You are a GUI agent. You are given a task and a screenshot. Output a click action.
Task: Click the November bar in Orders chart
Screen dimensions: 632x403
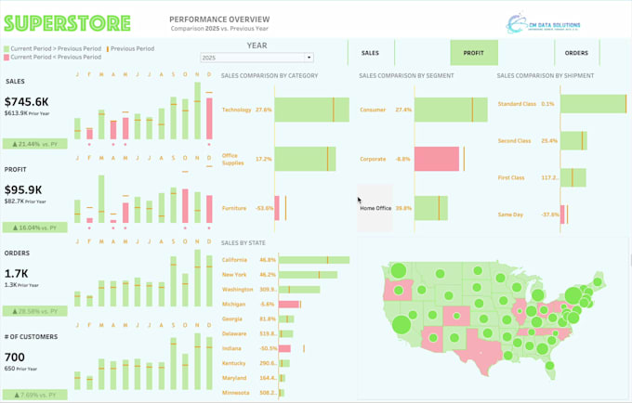tap(197, 278)
